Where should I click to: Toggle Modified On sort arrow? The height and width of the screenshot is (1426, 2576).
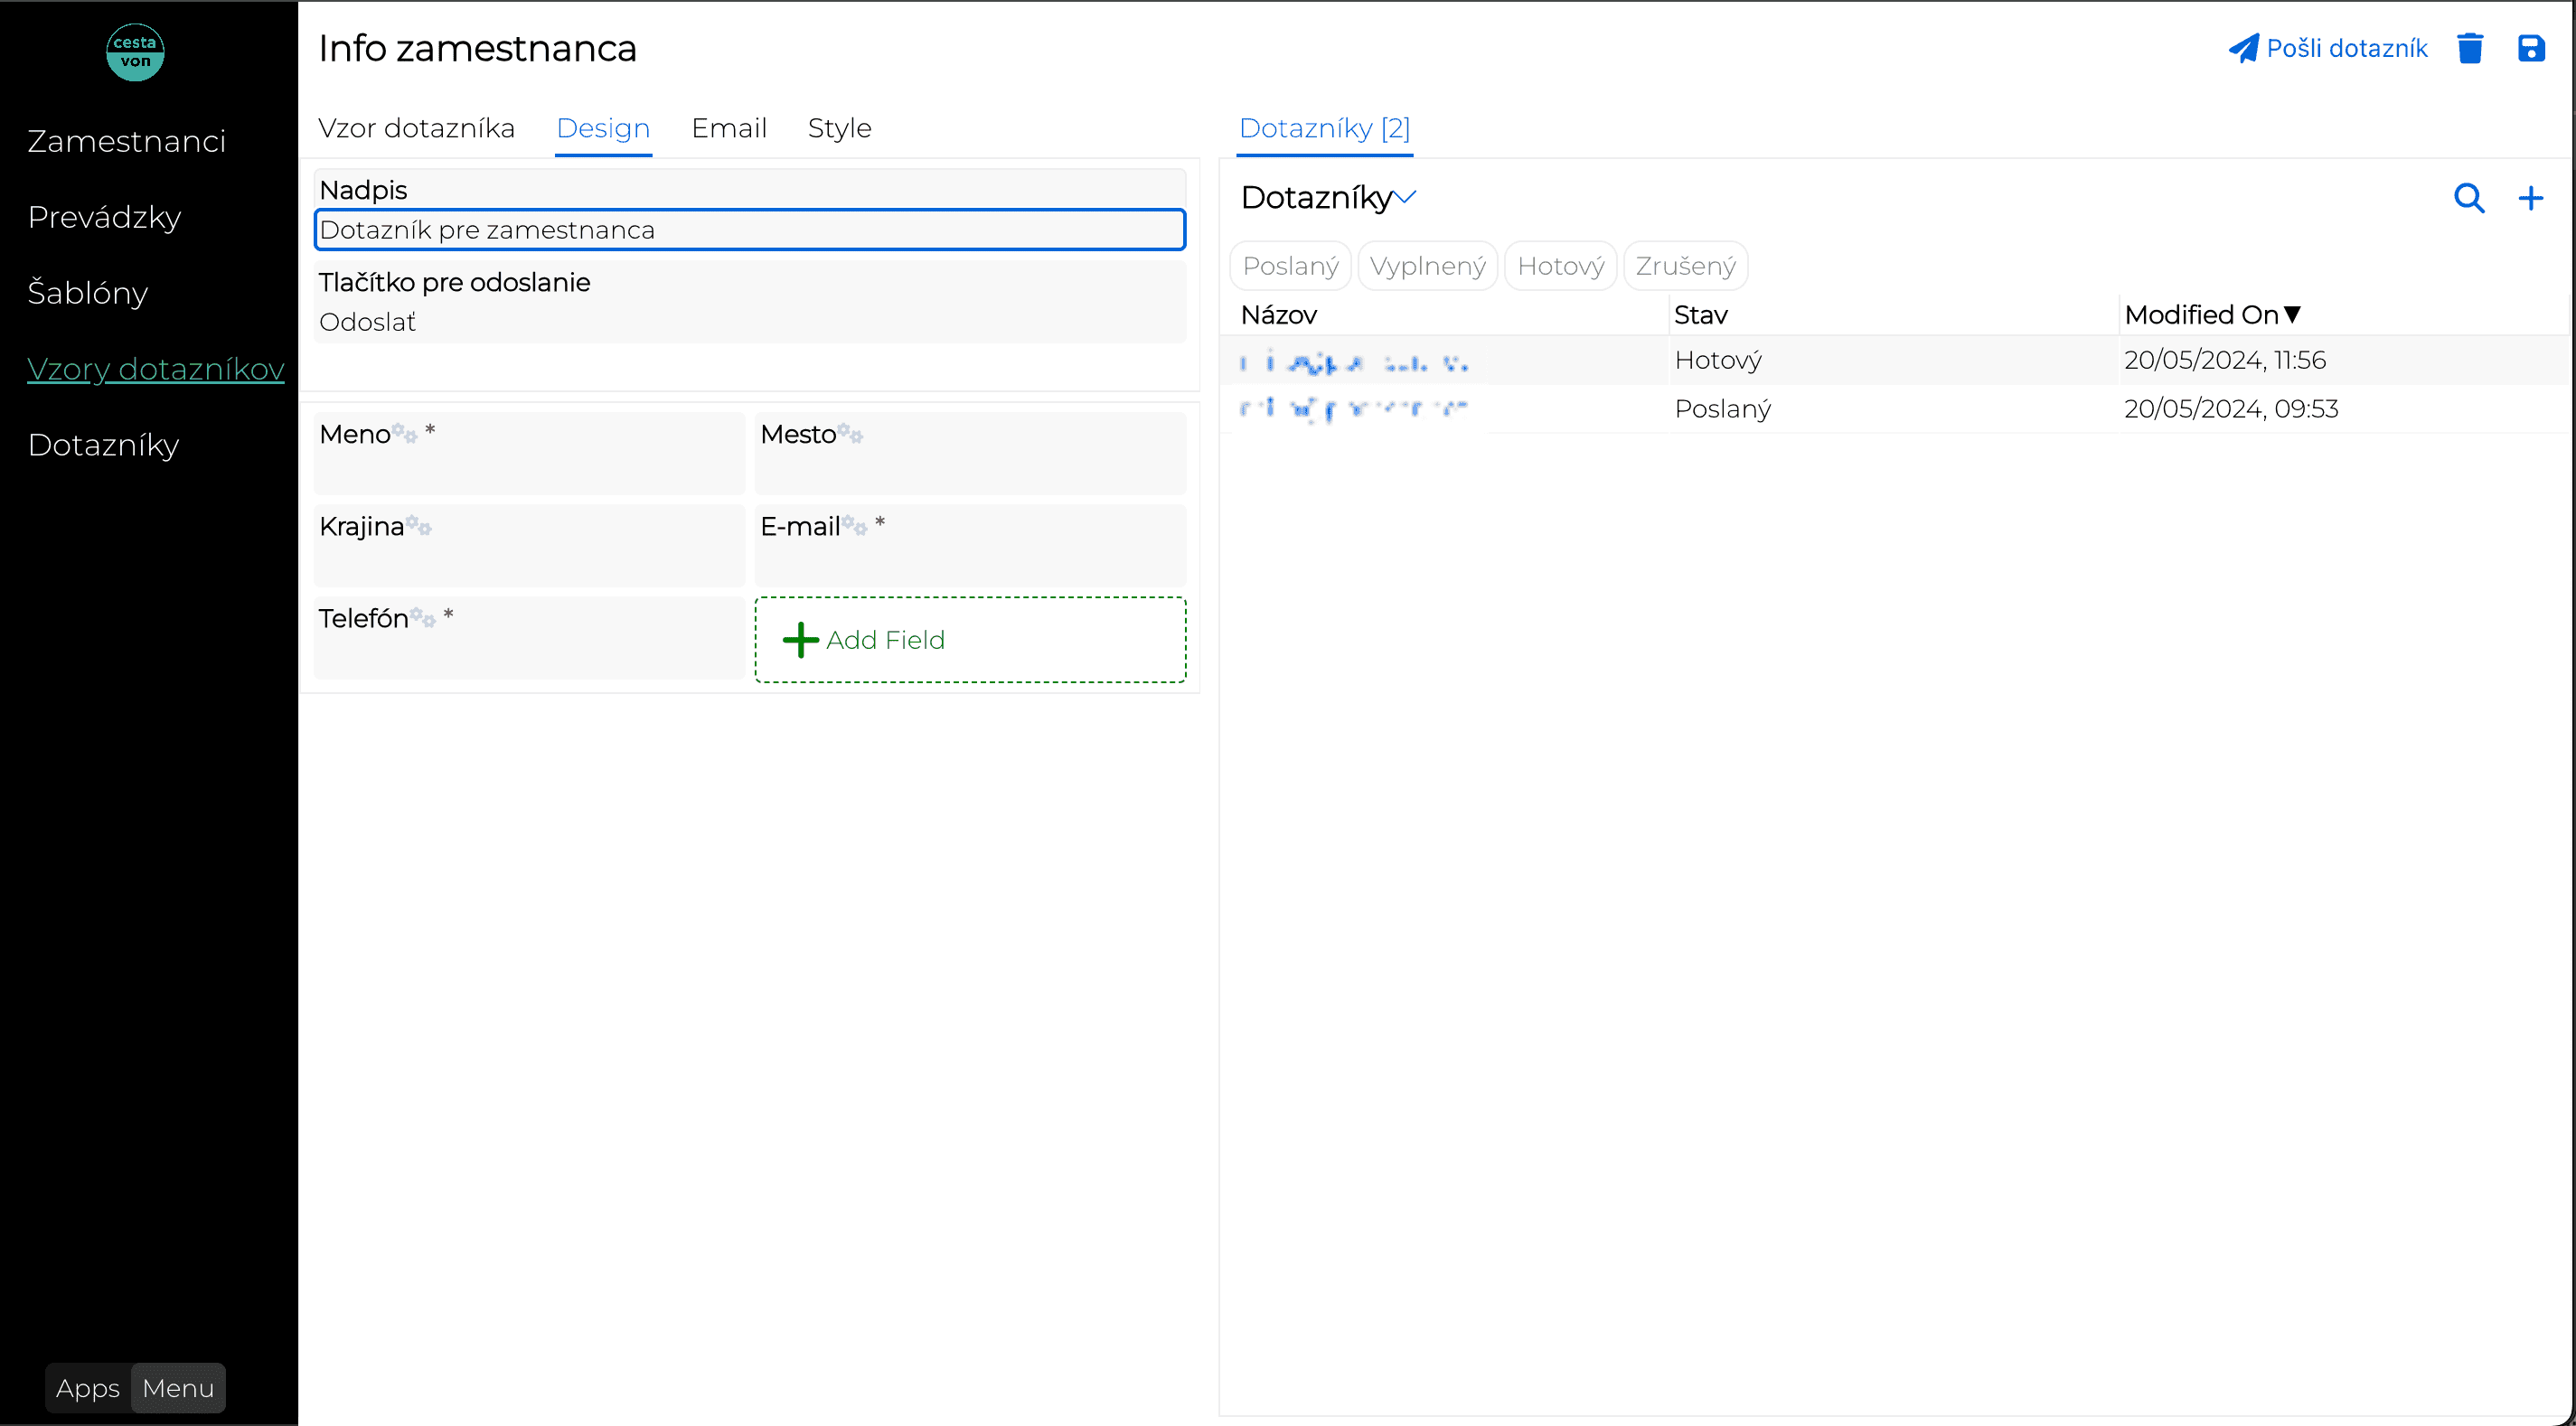[2293, 314]
